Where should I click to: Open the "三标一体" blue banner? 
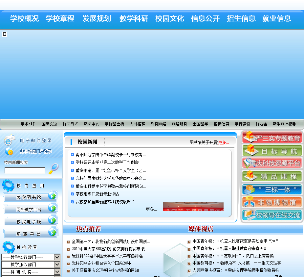point(272,189)
